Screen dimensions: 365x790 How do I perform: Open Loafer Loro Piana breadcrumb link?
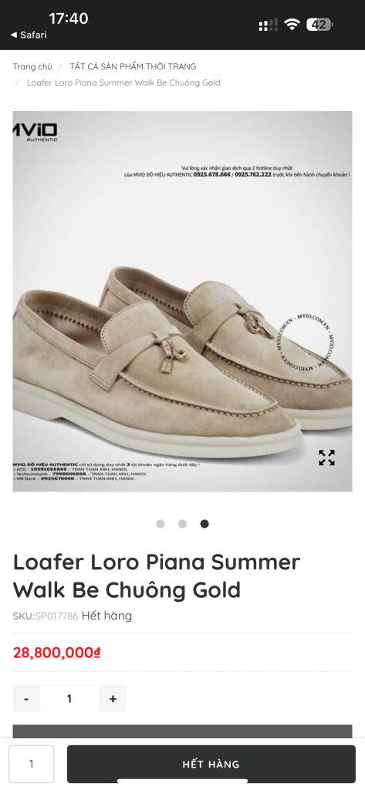point(123,83)
